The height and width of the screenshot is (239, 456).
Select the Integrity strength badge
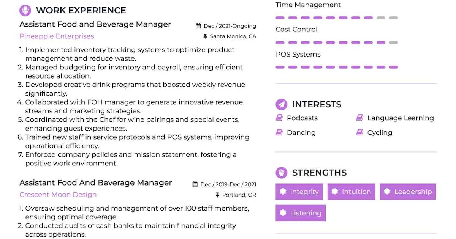pos(299,192)
